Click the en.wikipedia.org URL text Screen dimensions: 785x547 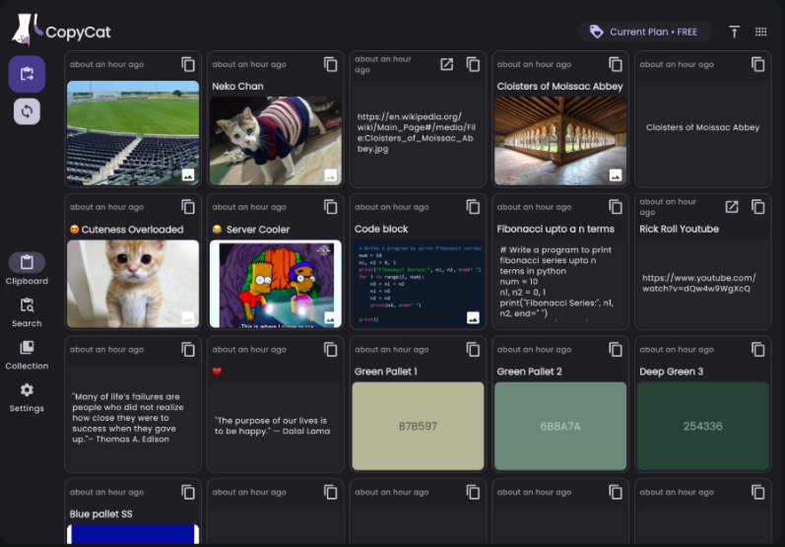[417, 133]
